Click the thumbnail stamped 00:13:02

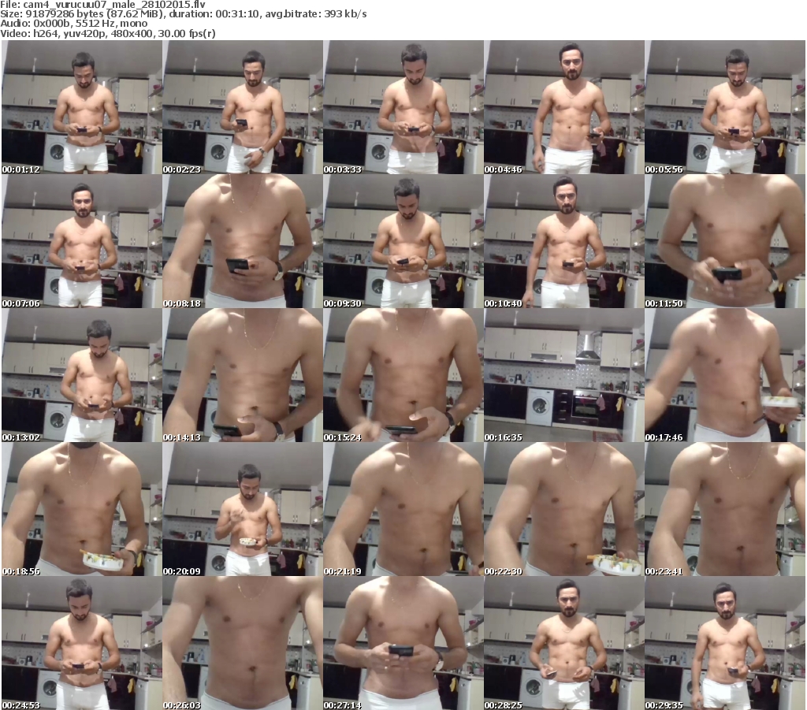(82, 375)
